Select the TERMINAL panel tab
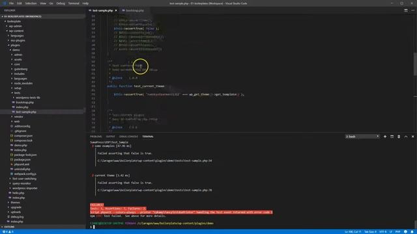The width and height of the screenshot is (417, 234). [x=148, y=136]
